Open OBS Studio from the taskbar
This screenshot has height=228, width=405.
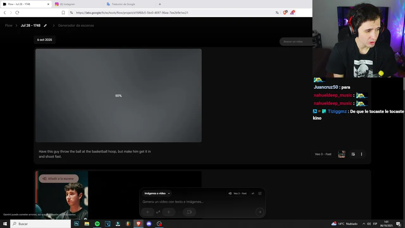159,224
